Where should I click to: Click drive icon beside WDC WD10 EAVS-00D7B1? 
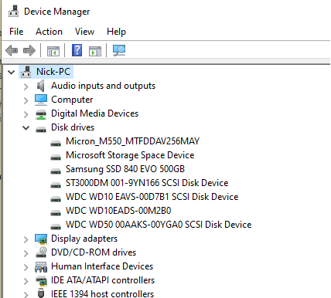56,198
